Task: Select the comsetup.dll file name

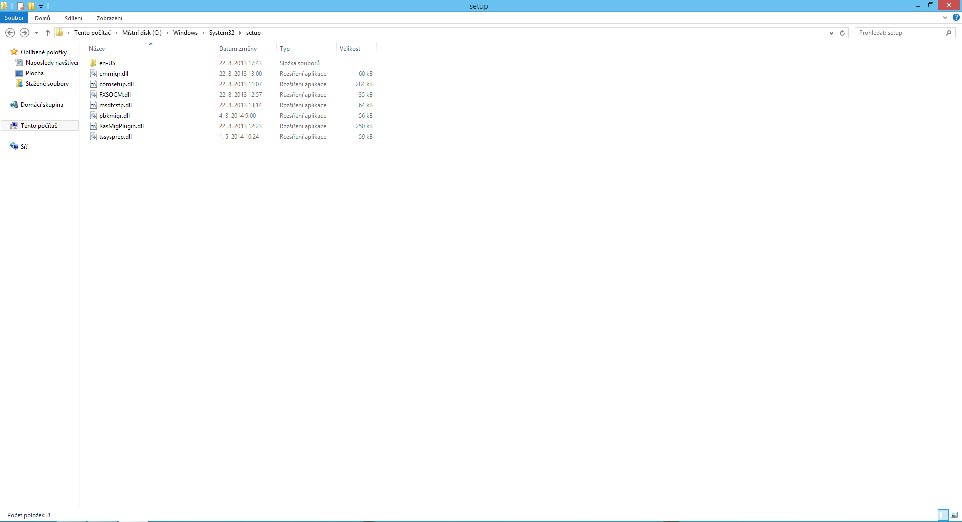Action: pos(116,84)
